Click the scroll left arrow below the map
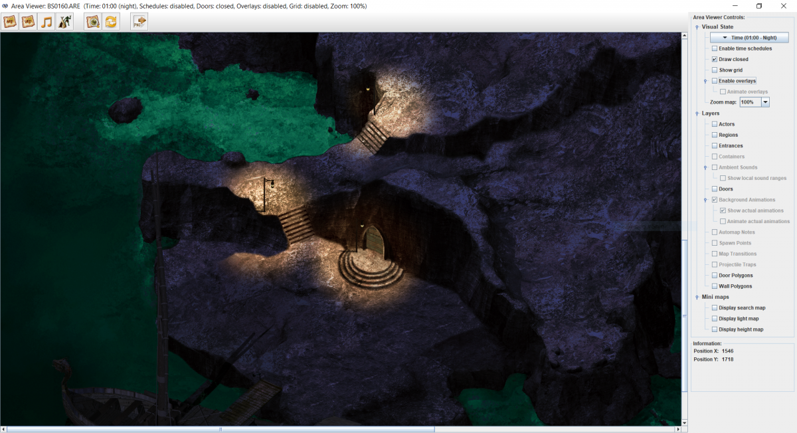797x433 pixels. tap(3, 429)
